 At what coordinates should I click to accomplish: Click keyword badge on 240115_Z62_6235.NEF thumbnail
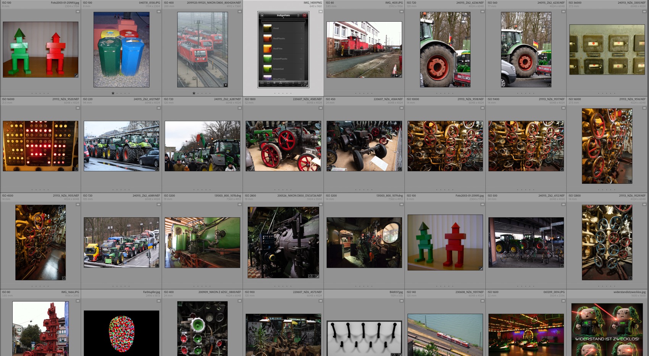(x=549, y=85)
